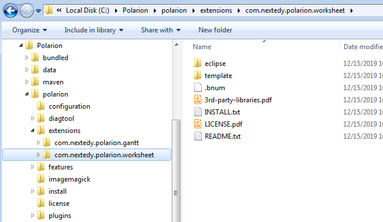
Task: Select the eclipse file name
Action: (x=215, y=64)
